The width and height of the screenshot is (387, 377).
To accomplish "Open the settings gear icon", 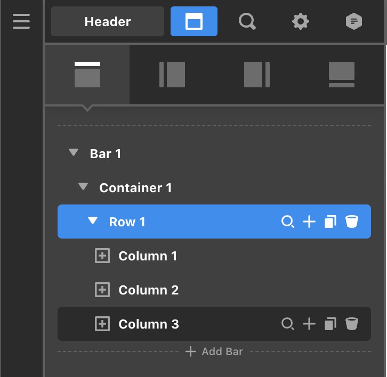I will click(x=301, y=22).
